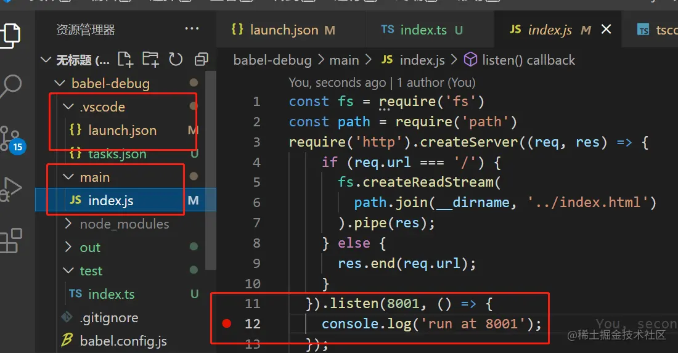The height and width of the screenshot is (353, 678).
Task: Collapse the .vscode folder
Action: (68, 107)
